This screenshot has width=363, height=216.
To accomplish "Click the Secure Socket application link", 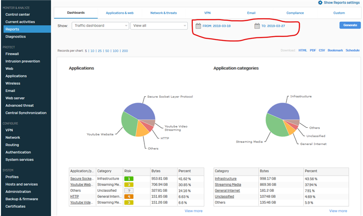I will [x=82, y=179].
